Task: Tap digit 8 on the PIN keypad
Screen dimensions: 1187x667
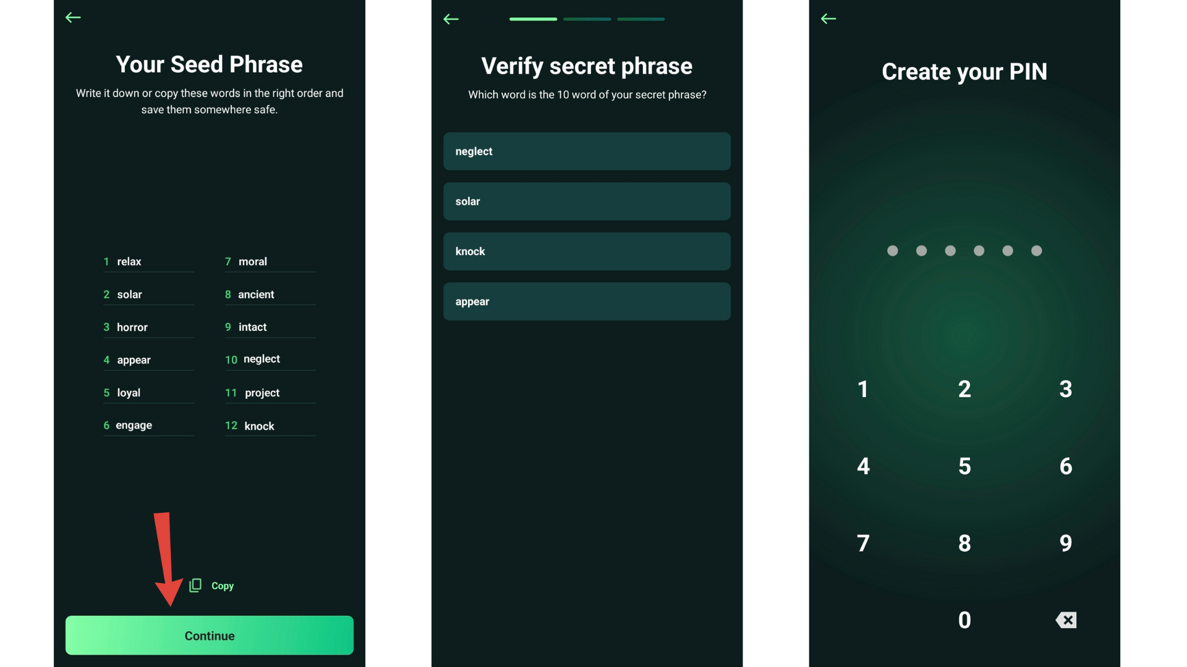Action: click(964, 543)
